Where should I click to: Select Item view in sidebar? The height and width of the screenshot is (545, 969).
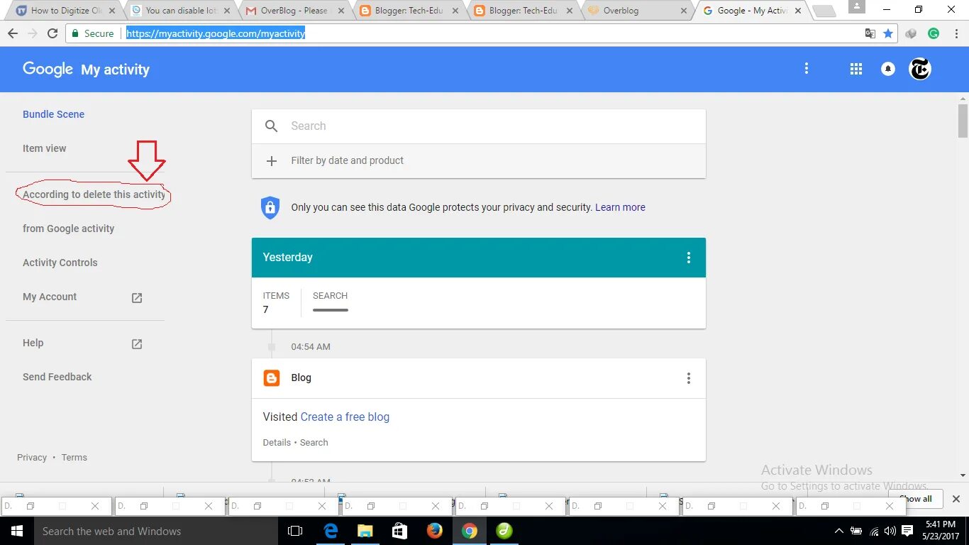tap(44, 148)
